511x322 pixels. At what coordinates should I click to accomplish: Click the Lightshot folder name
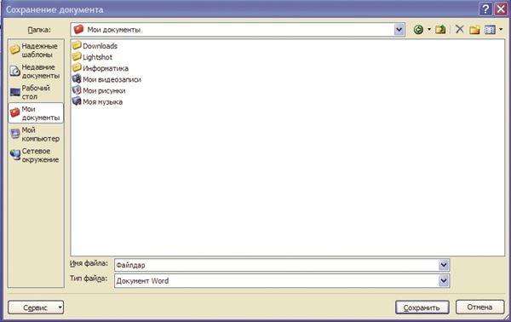[97, 57]
